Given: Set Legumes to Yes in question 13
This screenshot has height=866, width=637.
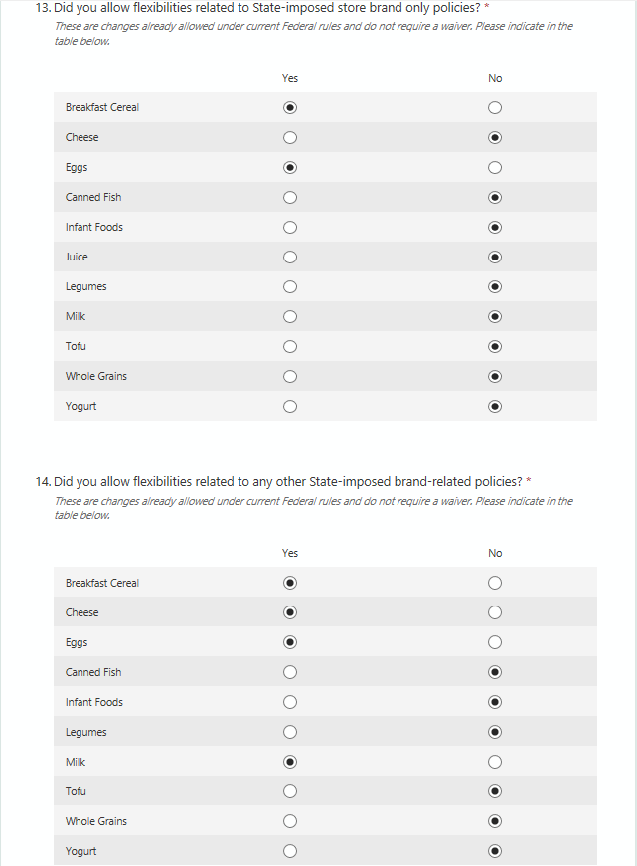Looking at the screenshot, I should point(290,286).
